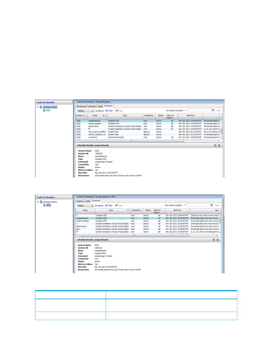This screenshot has width=261, height=348.
Task: Click Storage Systems tree label in s020 window
Action: pos(50,202)
